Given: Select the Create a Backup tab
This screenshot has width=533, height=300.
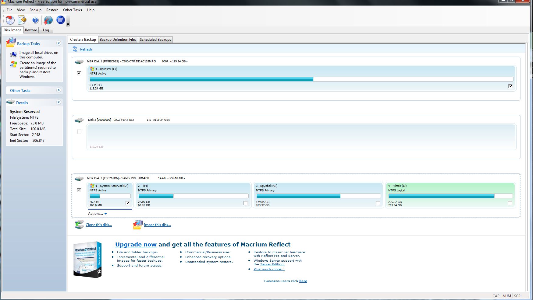Looking at the screenshot, I should [83, 40].
